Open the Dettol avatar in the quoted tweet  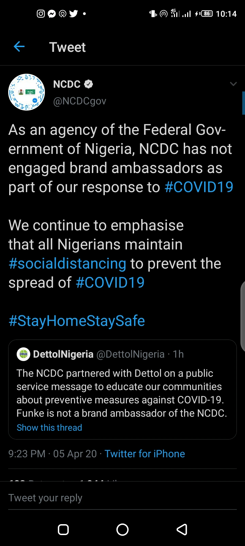(x=23, y=354)
